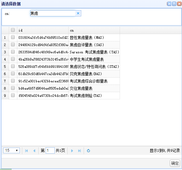Select cell 中学生考试焦虑量表

[x=94, y=59]
